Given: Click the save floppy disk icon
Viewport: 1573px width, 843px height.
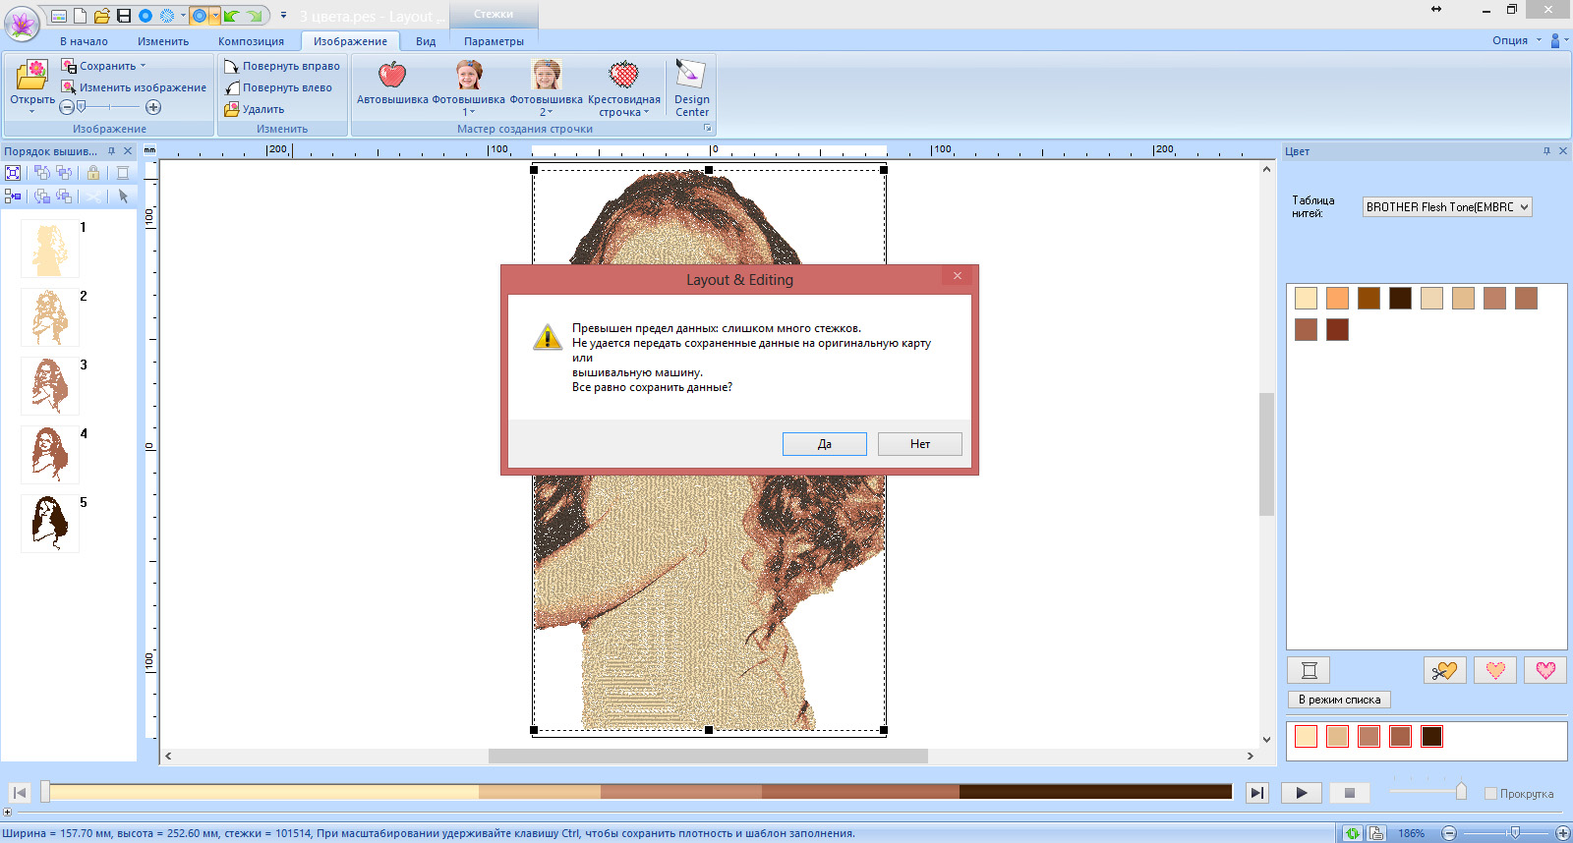Looking at the screenshot, I should 123,16.
